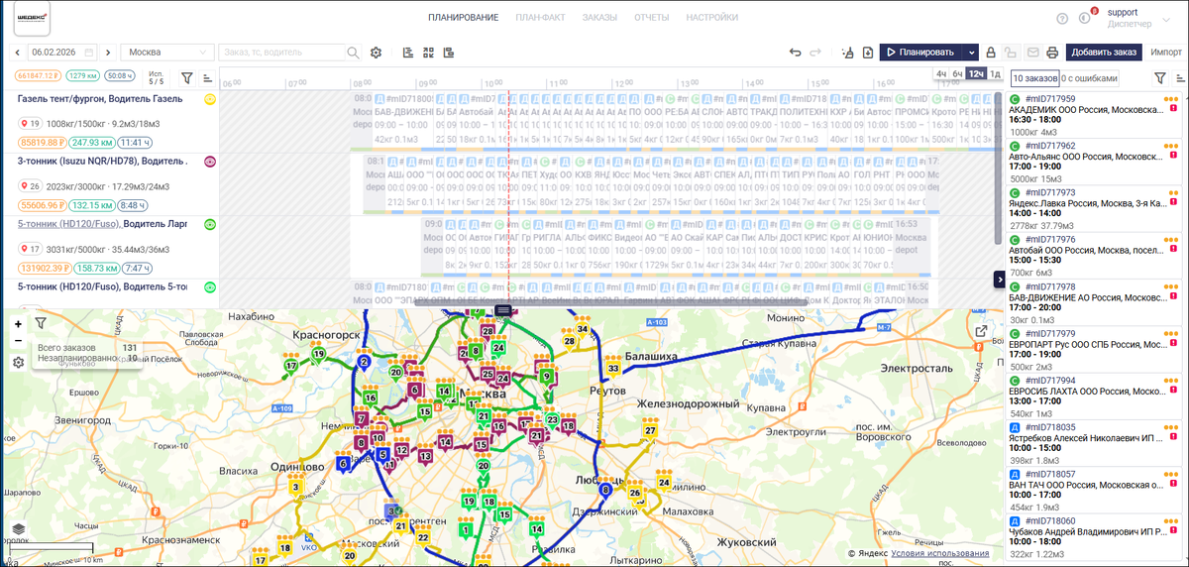This screenshot has height=567, width=1189.
Task: Go to next date with right arrow
Action: pos(108,53)
